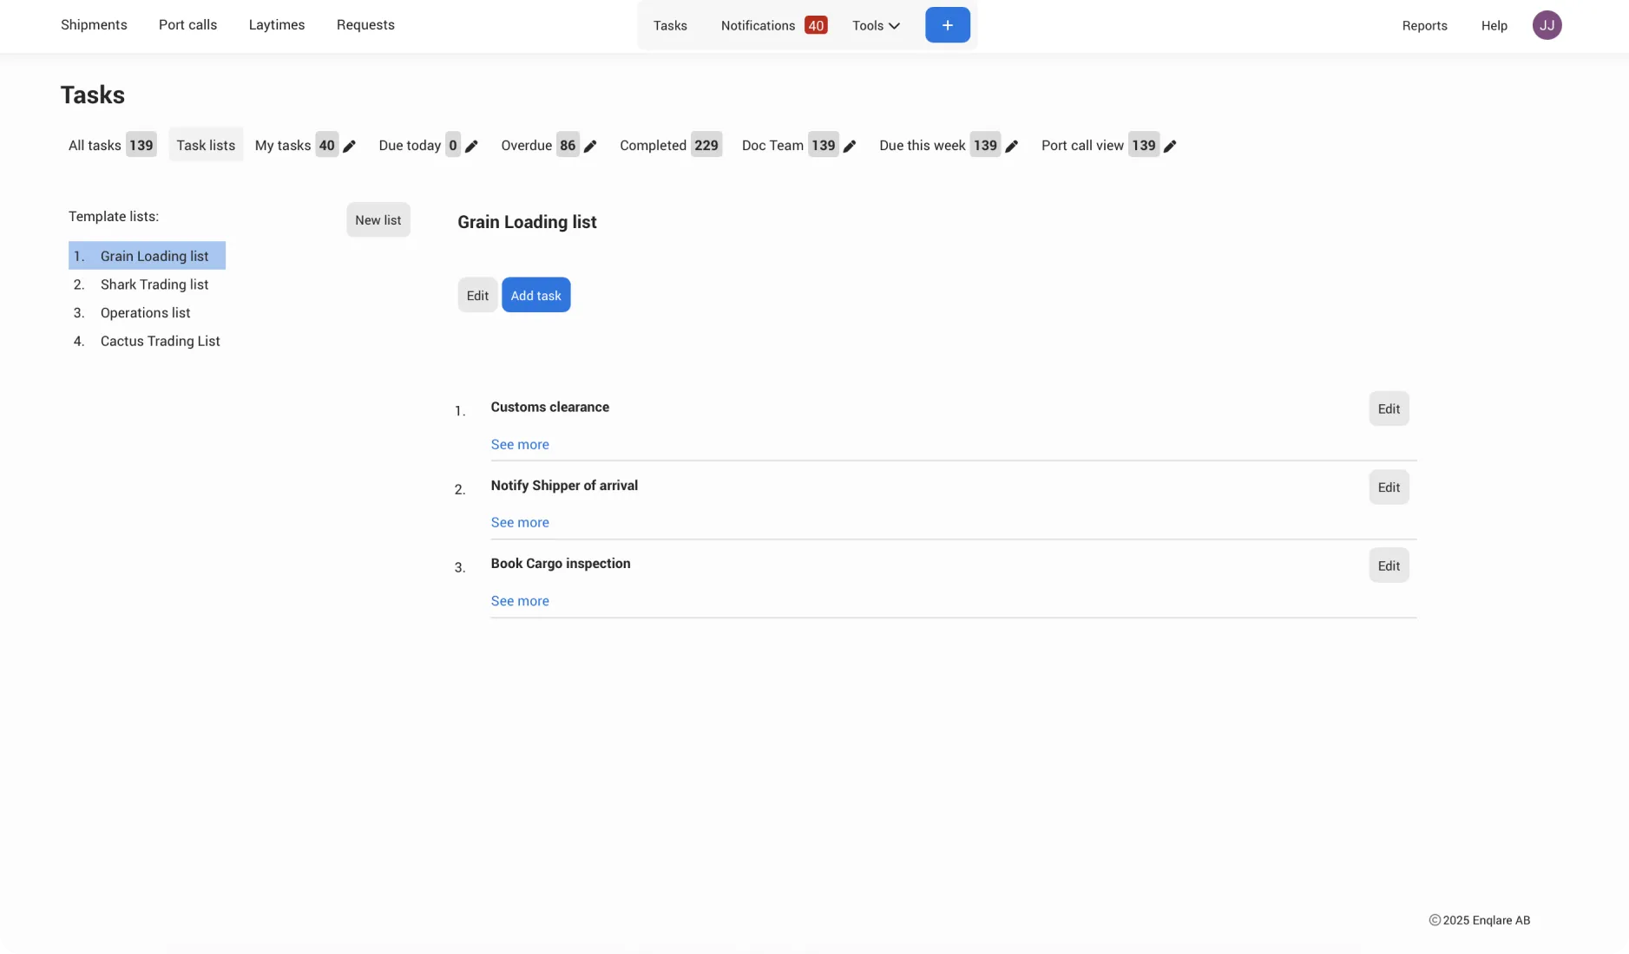Switch to the All tasks tab

click(112, 145)
